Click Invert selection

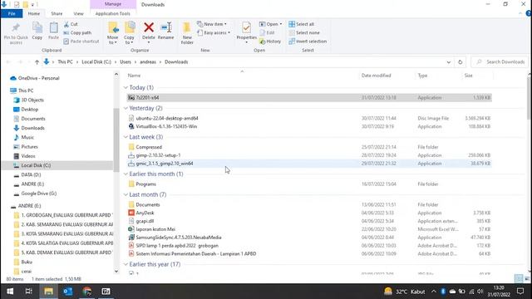click(308, 42)
